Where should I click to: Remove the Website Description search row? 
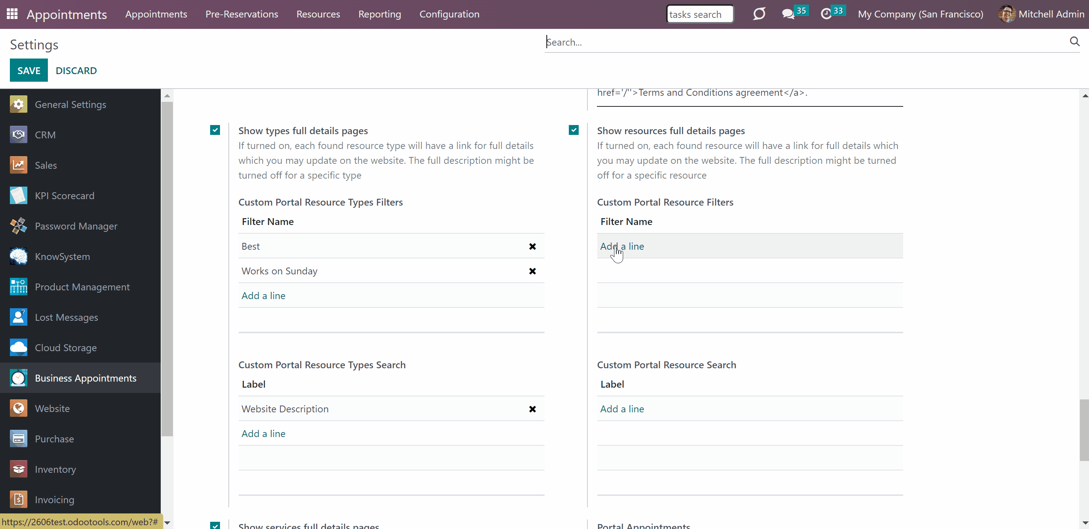pyautogui.click(x=532, y=409)
